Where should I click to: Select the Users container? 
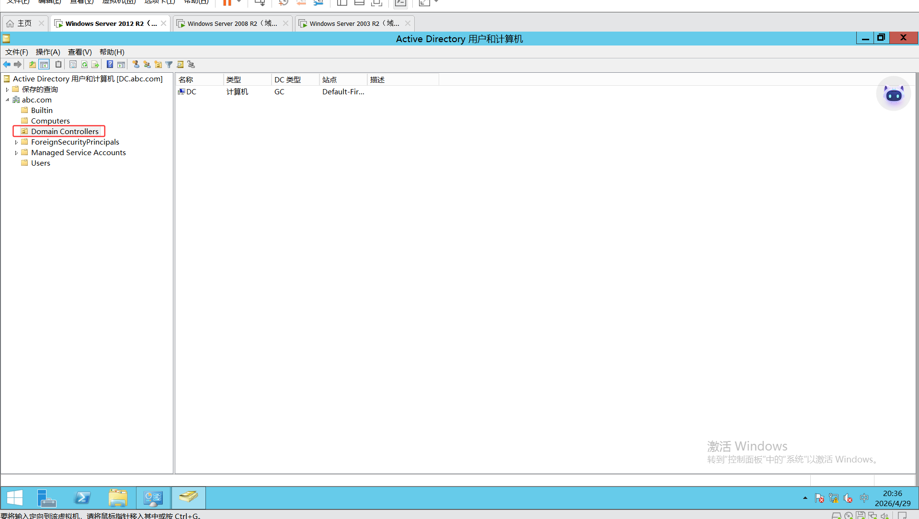[40, 163]
